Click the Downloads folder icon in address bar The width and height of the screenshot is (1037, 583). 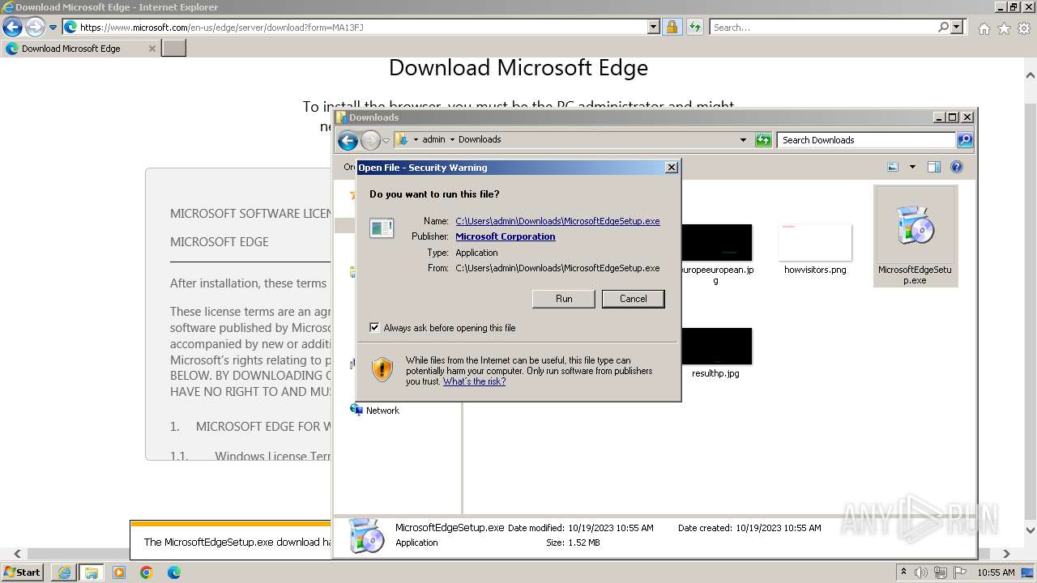point(402,139)
